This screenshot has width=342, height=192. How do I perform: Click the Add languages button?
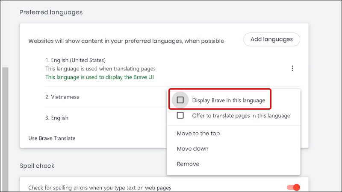coord(271,39)
